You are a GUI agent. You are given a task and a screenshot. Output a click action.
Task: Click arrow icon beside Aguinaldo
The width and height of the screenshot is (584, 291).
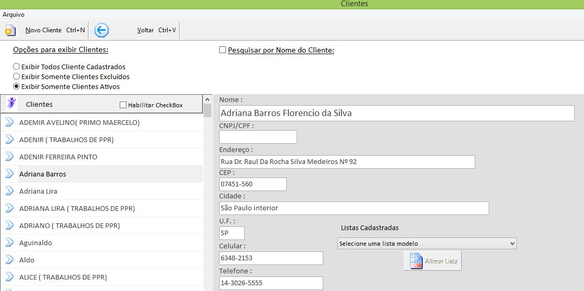pyautogui.click(x=10, y=243)
